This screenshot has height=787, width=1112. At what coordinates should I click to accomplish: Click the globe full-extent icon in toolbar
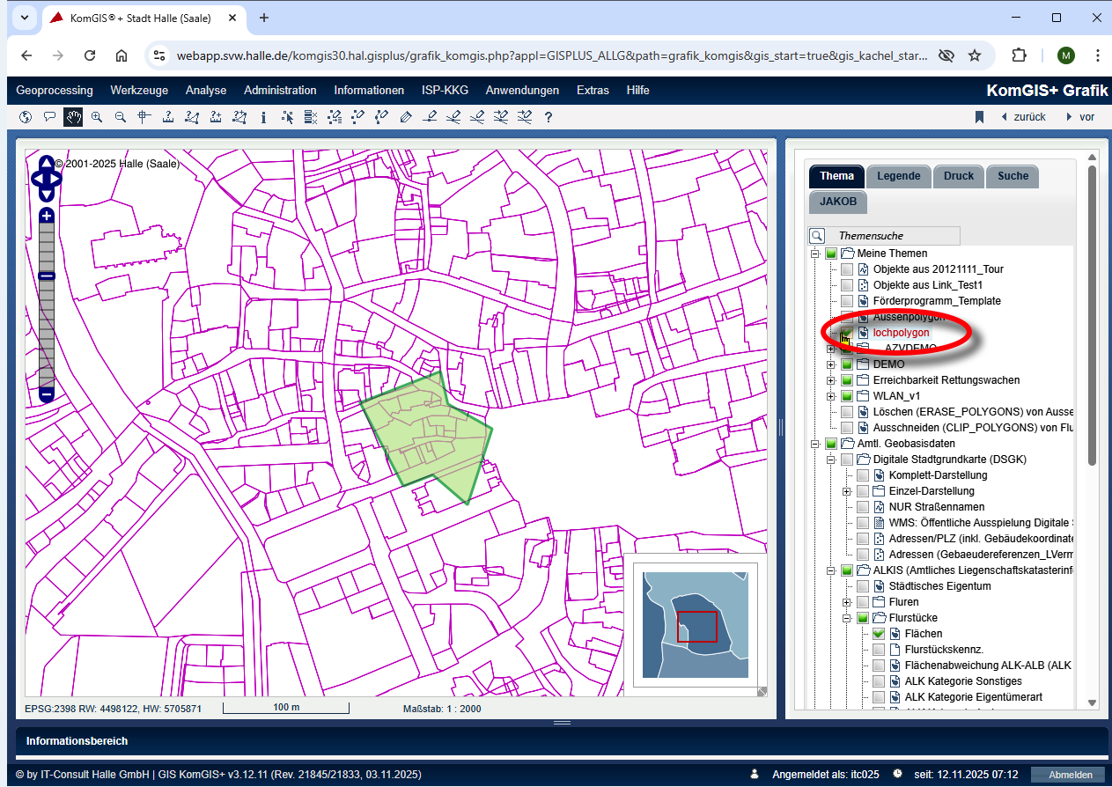[25, 117]
